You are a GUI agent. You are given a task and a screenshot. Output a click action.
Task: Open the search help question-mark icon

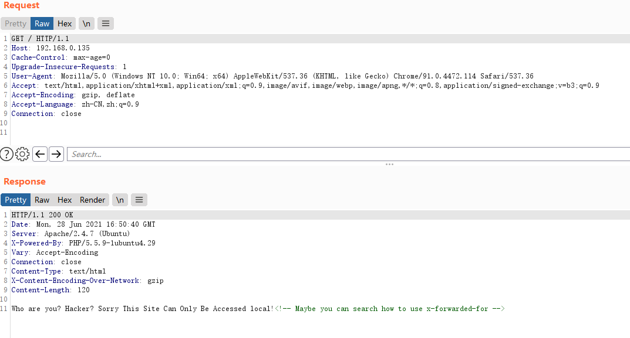[6, 154]
